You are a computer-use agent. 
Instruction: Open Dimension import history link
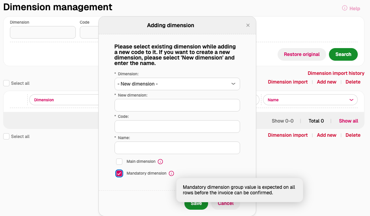[x=336, y=73]
